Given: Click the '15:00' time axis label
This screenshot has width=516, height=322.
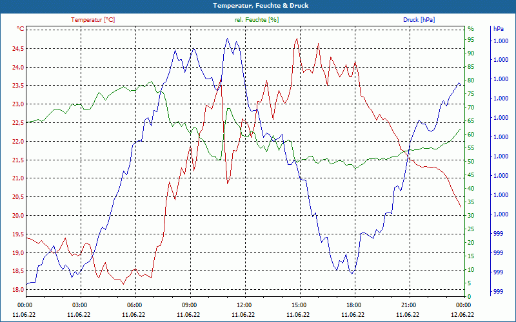Looking at the screenshot, I should click(298, 305).
